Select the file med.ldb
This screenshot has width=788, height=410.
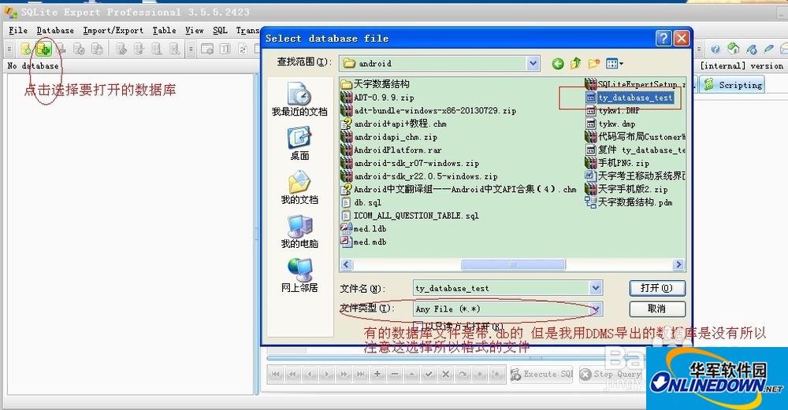tap(364, 228)
